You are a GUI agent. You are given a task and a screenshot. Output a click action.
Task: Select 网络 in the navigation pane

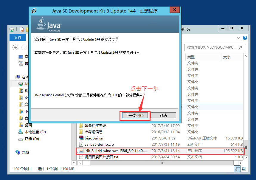(x=25, y=152)
